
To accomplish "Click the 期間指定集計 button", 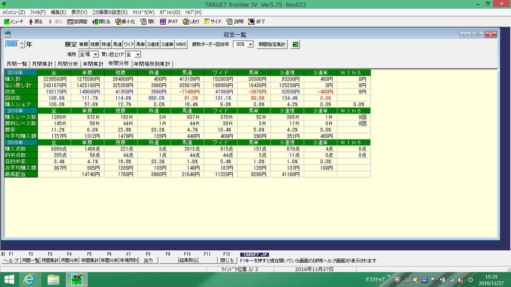I will 272,45.
